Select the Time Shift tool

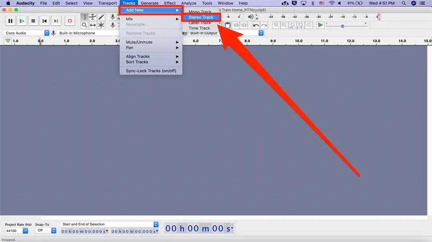tap(93, 25)
